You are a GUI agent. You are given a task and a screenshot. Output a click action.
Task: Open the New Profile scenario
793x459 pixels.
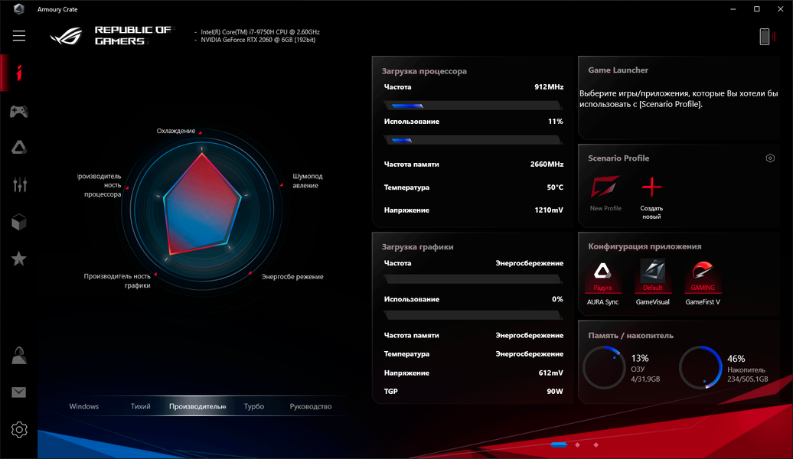coord(605,194)
